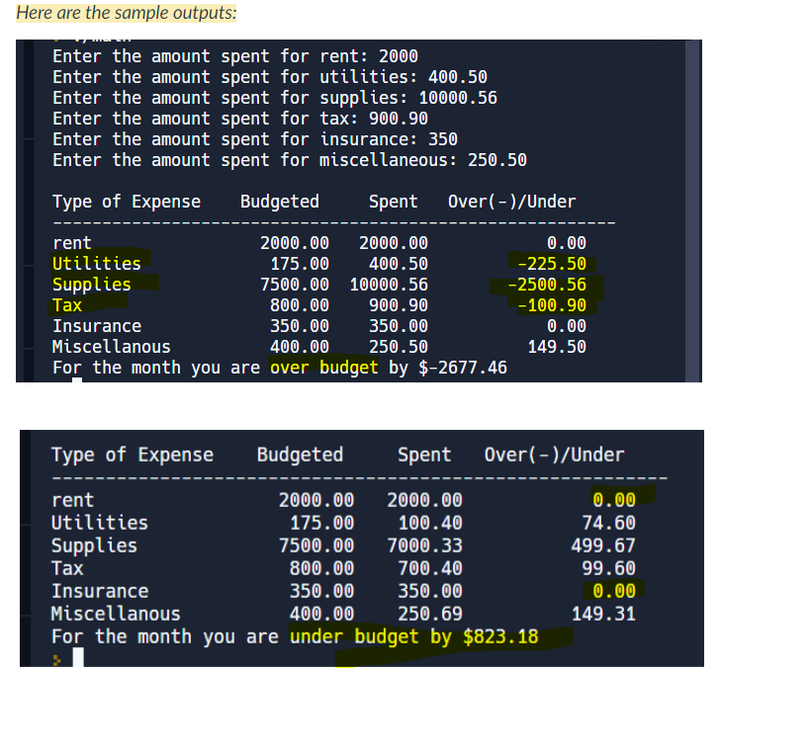Click the 'Here are the sample outputs:' heading

coord(127,13)
